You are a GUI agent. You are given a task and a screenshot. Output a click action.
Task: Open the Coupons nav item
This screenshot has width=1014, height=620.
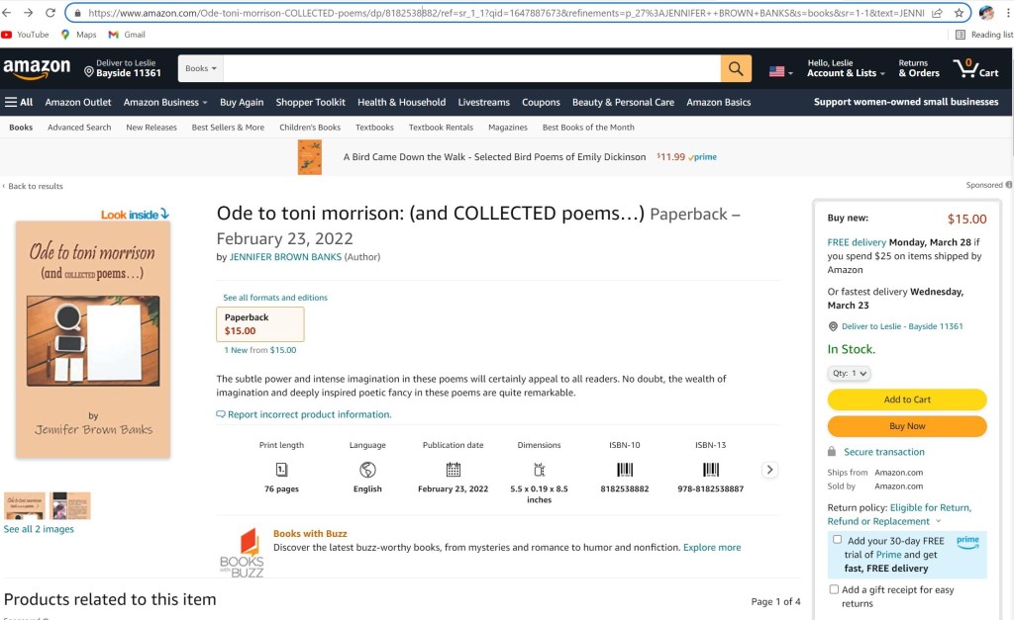541,102
